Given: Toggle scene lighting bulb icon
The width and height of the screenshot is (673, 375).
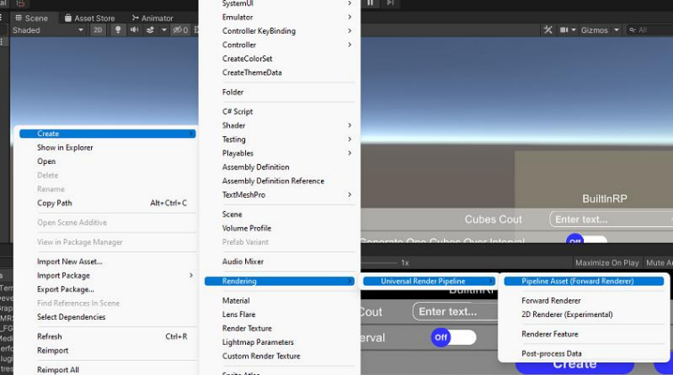Looking at the screenshot, I should pyautogui.click(x=117, y=30).
